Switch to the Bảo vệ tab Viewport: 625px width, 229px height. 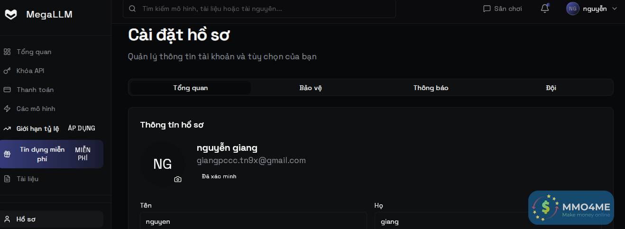[x=311, y=88]
